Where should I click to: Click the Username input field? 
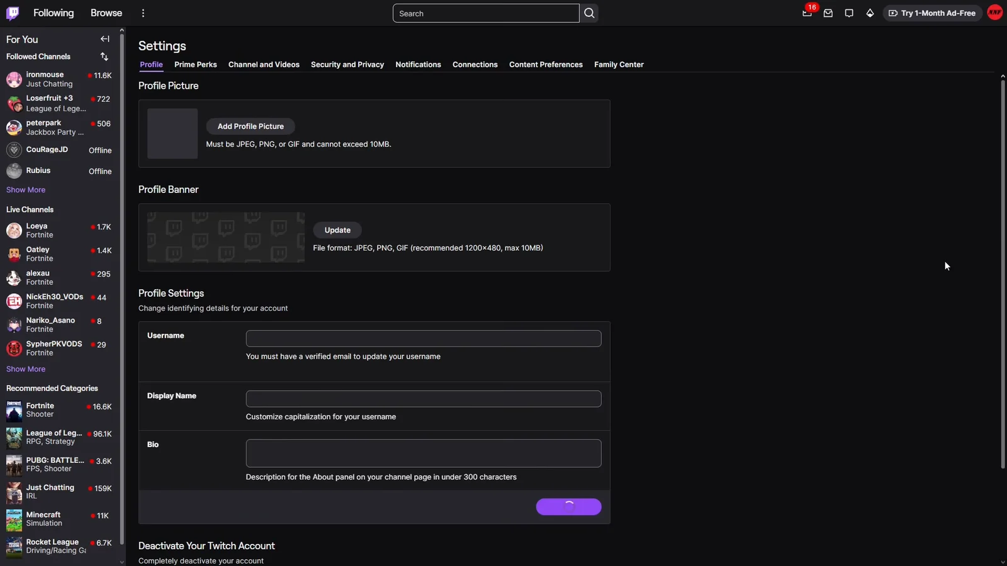click(424, 338)
